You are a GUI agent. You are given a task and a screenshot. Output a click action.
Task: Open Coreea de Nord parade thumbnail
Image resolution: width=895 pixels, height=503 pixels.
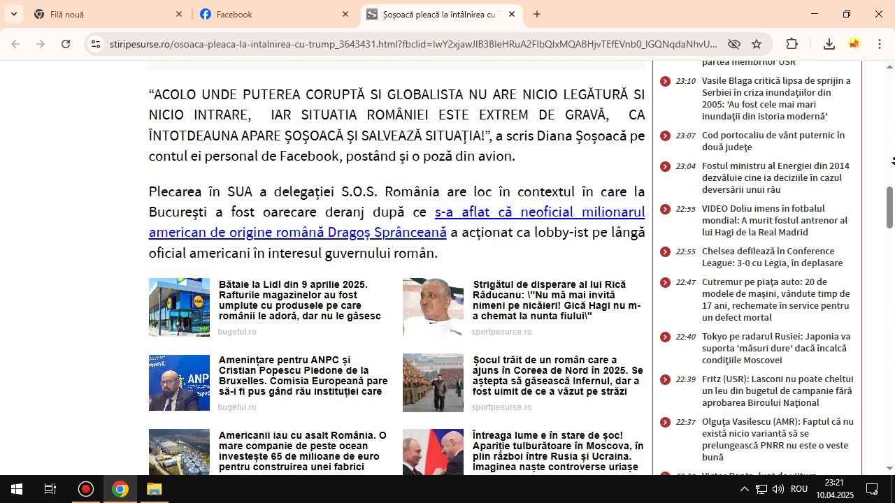tap(433, 383)
